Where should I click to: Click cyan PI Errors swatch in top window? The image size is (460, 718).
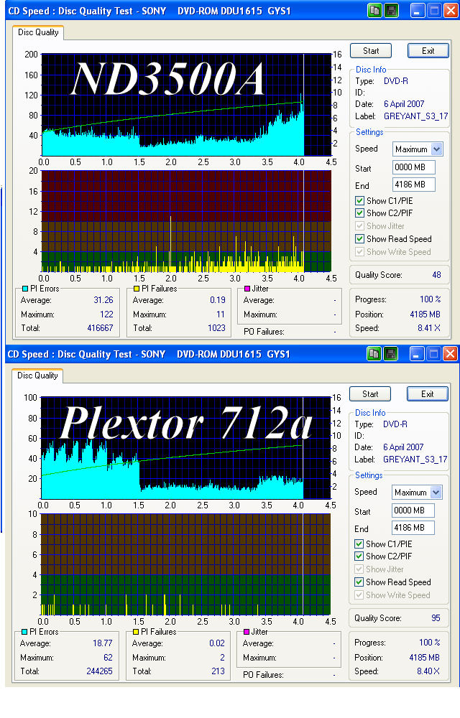point(25,289)
